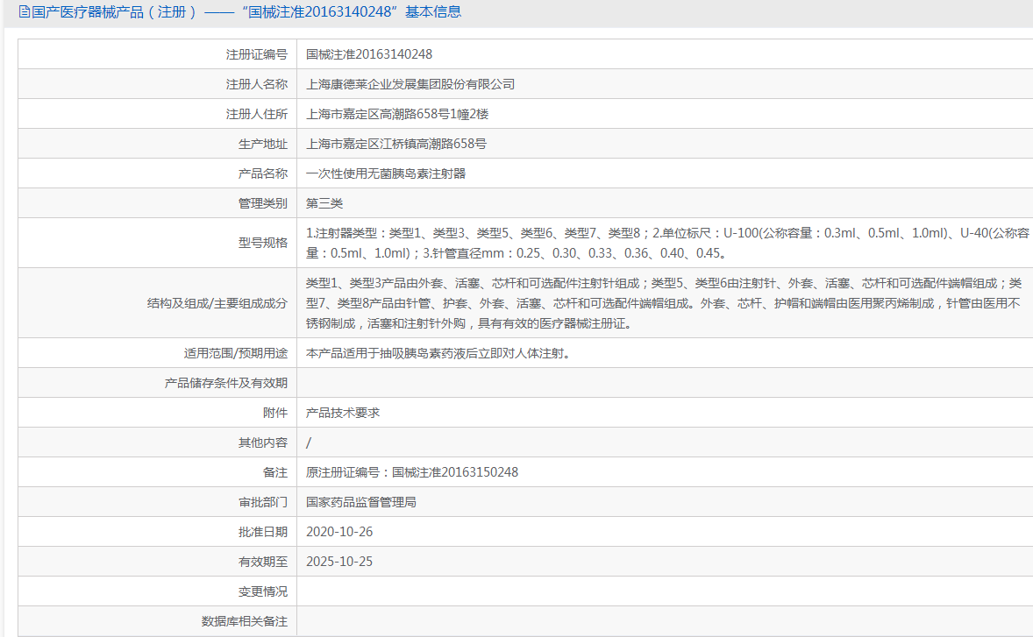Viewport: 1033px width, 637px height.
Task: Click the 第三类 management category value
Action: coord(324,203)
